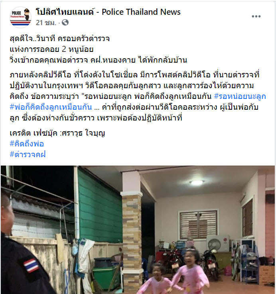Open the #พ่อก็คิดถึงลูกเหมือนกัน hashtag
Viewport: 276px width, 294px height.
(51, 107)
